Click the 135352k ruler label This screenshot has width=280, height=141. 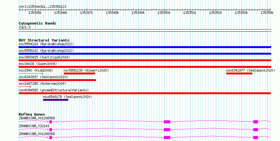click(216, 13)
